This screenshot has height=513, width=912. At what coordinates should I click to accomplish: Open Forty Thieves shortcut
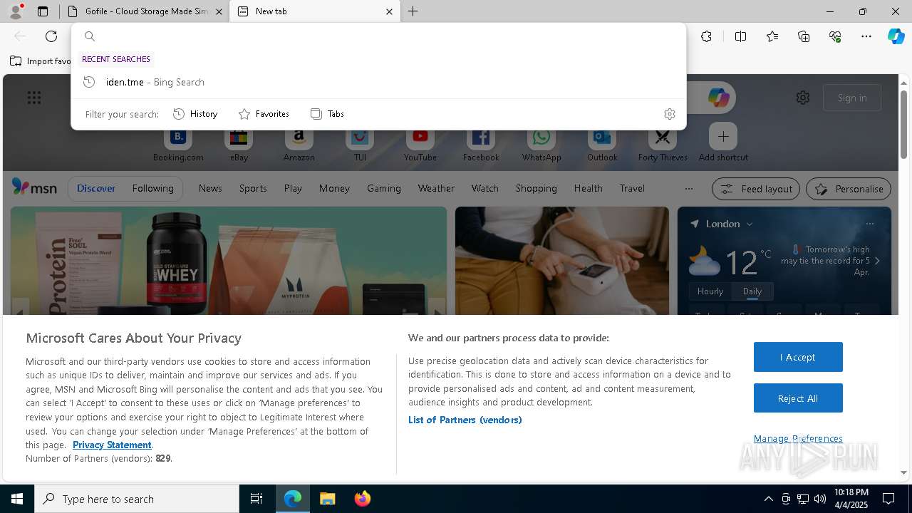click(663, 144)
